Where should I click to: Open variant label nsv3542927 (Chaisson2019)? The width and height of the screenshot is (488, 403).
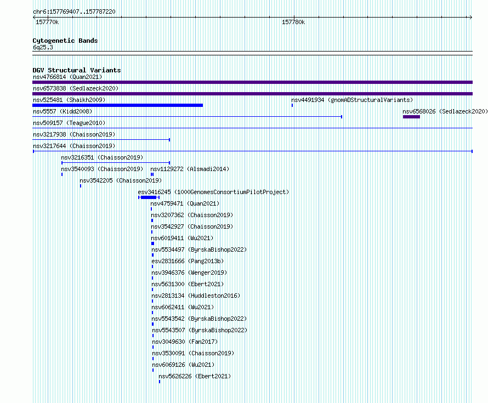click(x=192, y=226)
